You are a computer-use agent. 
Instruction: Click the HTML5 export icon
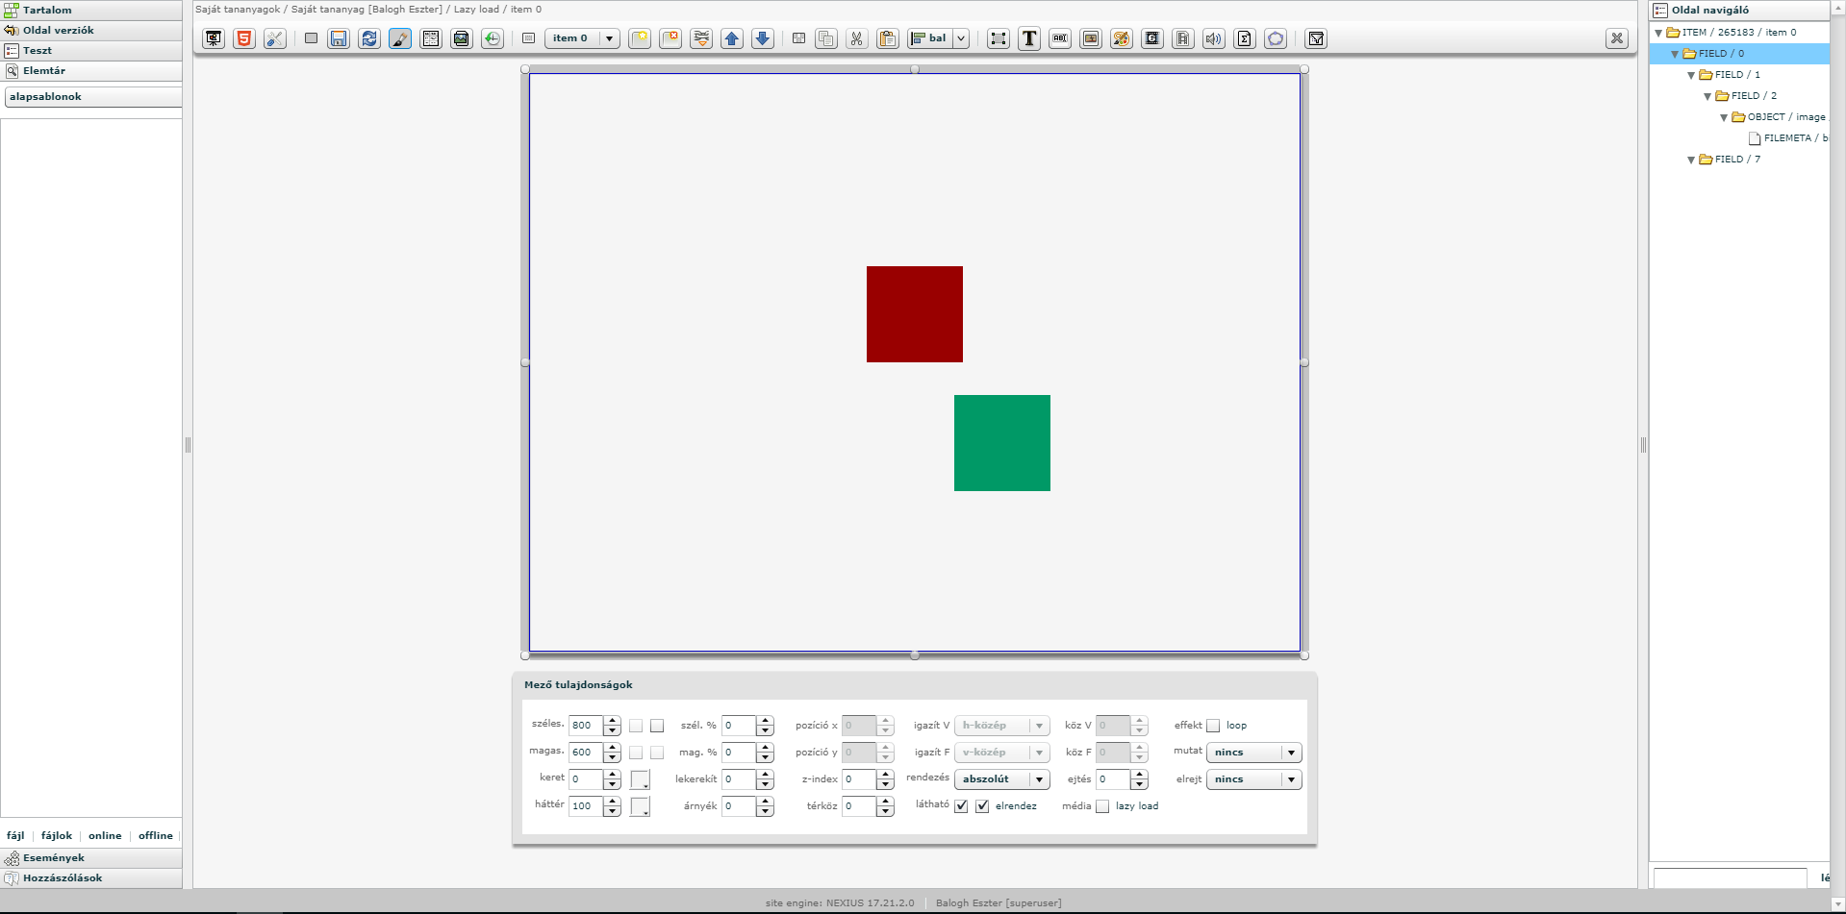244,38
